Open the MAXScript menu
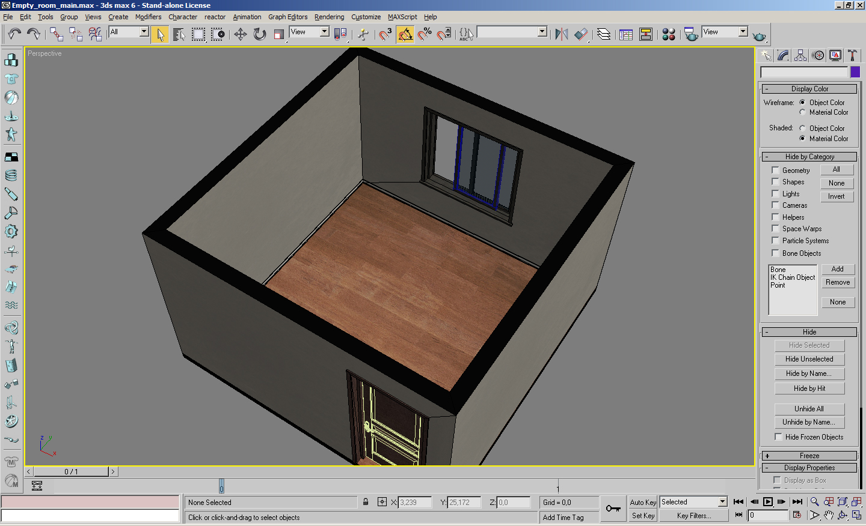 point(402,17)
